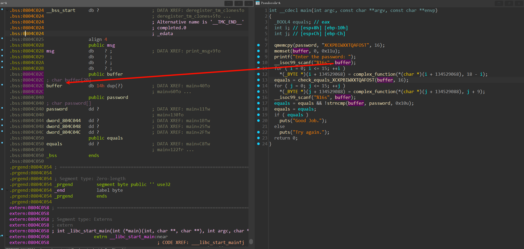This screenshot has height=249, width=524.
Task: Click the Pseudocode pane maximize button
Action: click(509, 3)
